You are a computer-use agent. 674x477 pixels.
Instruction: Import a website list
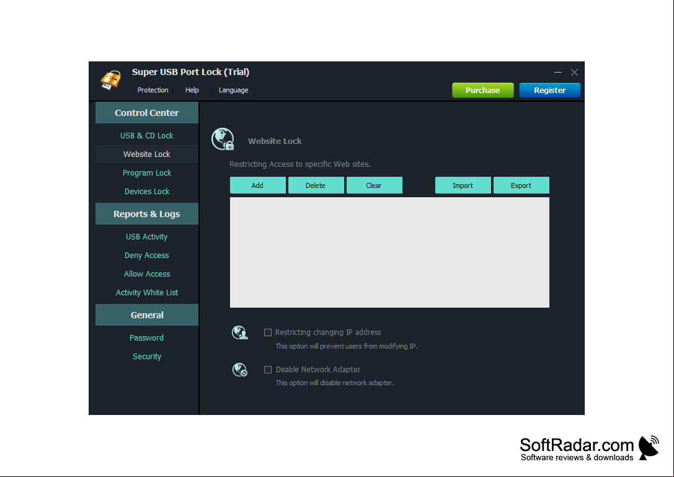click(x=463, y=185)
